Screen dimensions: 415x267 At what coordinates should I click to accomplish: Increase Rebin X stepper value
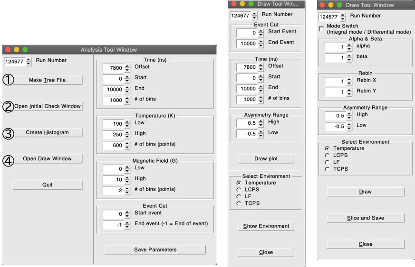pyautogui.click(x=349, y=80)
